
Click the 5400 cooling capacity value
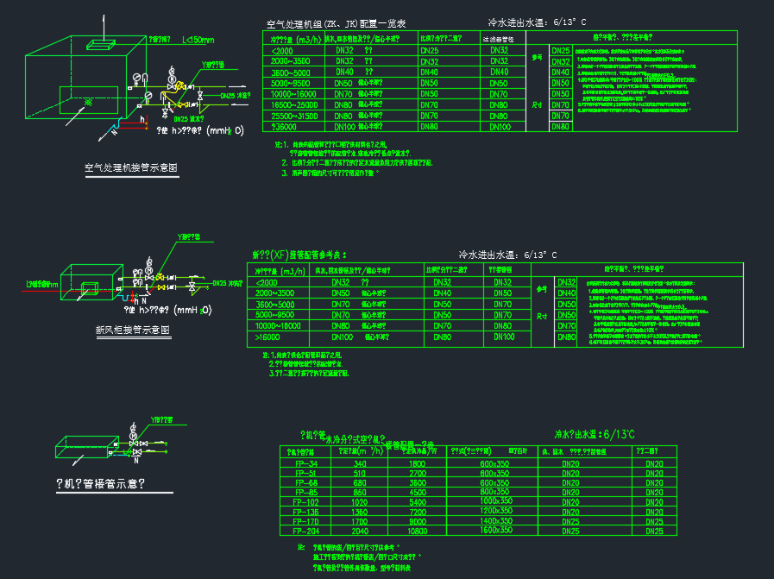417,502
